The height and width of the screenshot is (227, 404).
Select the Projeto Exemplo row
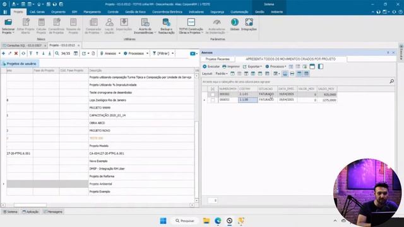(x=100, y=192)
